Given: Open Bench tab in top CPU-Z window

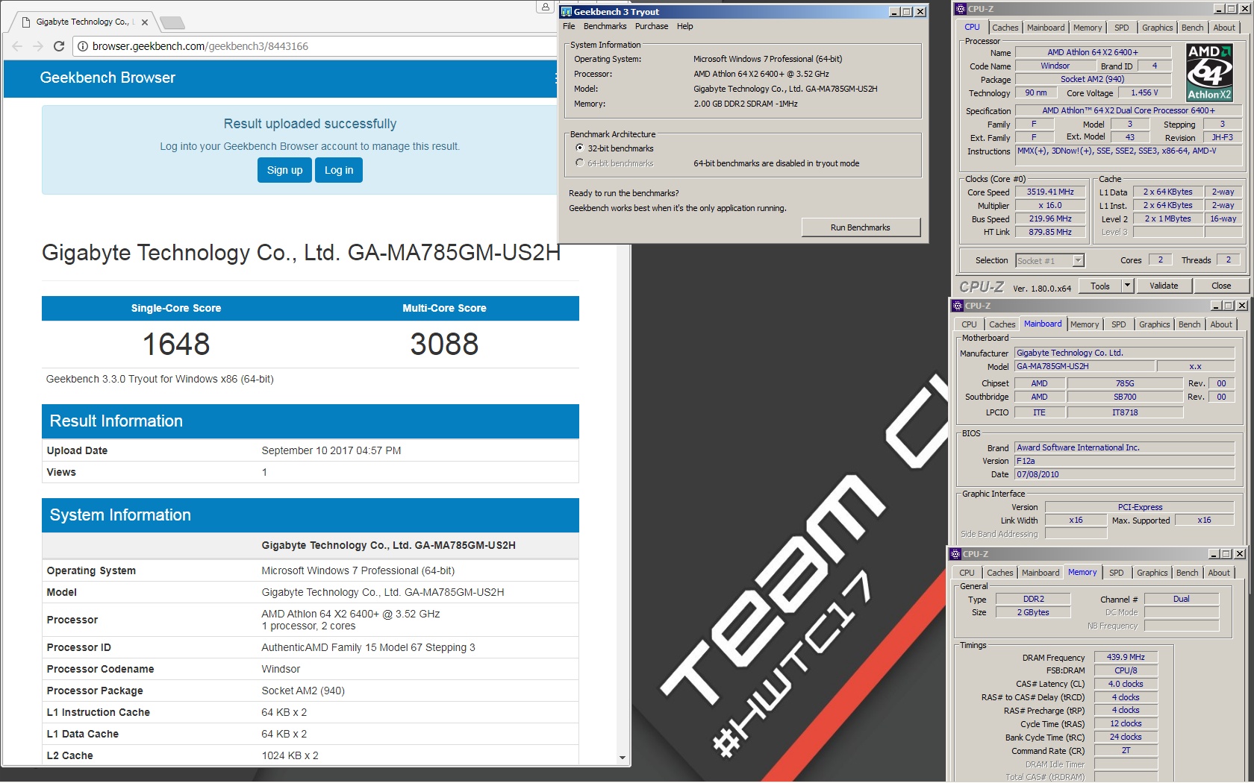Looking at the screenshot, I should point(1192,28).
